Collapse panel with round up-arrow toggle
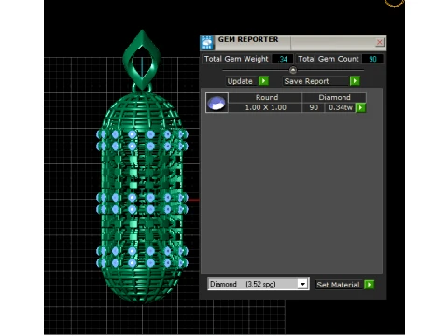The width and height of the screenshot is (448, 336). (293, 70)
